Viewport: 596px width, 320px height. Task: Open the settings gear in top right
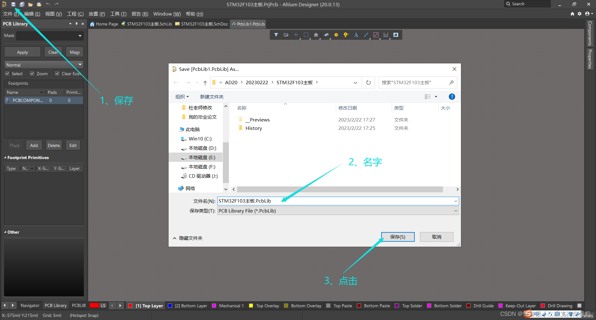(x=580, y=14)
